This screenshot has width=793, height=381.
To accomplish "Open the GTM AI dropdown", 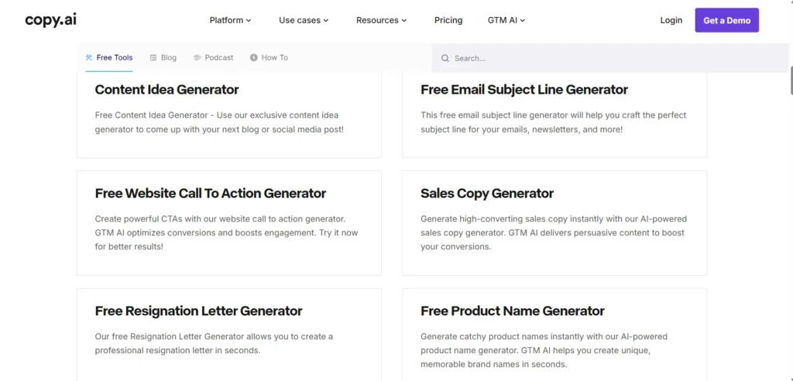I will (506, 20).
